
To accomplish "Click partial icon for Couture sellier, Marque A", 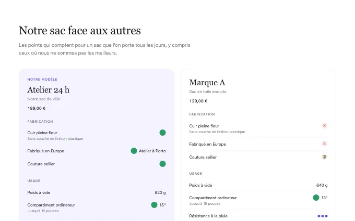I will (324, 157).
